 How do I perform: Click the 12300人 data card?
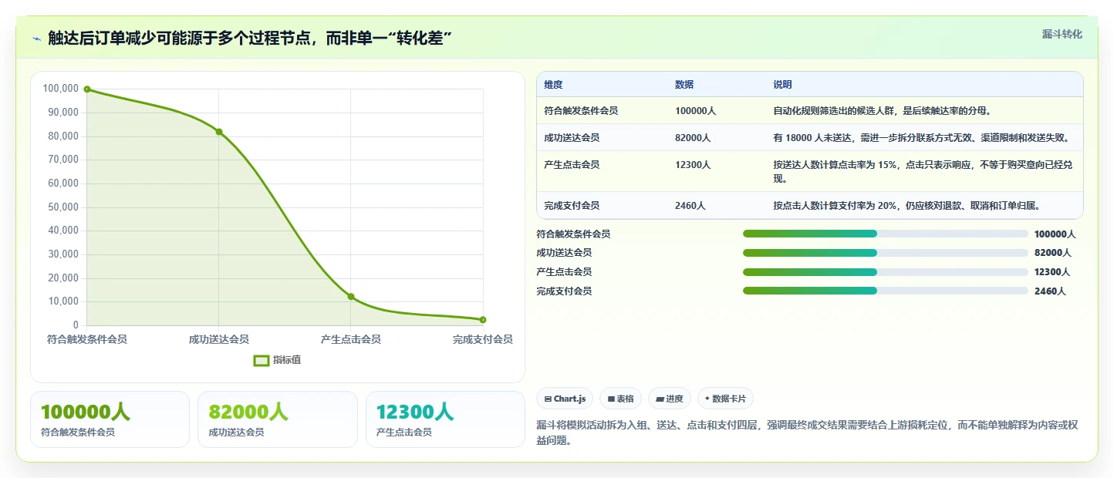click(445, 419)
